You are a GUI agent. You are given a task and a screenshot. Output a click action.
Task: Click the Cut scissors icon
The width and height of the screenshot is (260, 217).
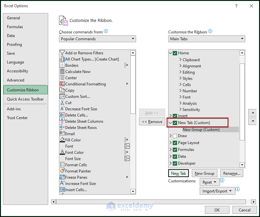tap(62, 103)
